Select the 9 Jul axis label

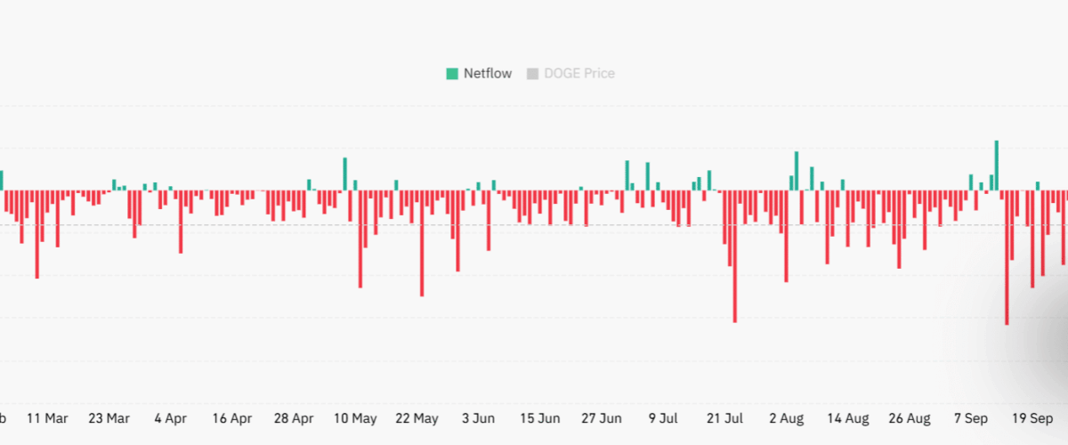[663, 418]
